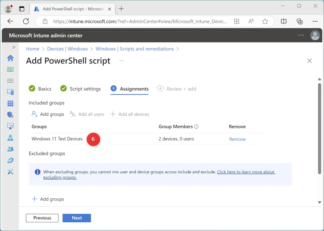Open the split screen icon
The height and width of the screenshot is (231, 324).
pyautogui.click(x=284, y=21)
